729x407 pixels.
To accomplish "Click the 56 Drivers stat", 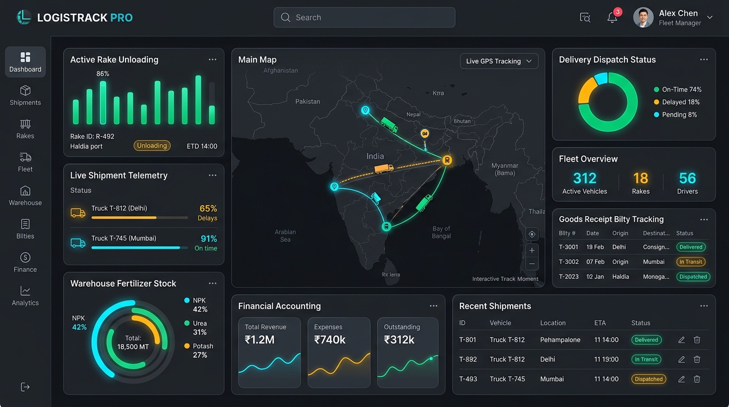I will coord(688,183).
